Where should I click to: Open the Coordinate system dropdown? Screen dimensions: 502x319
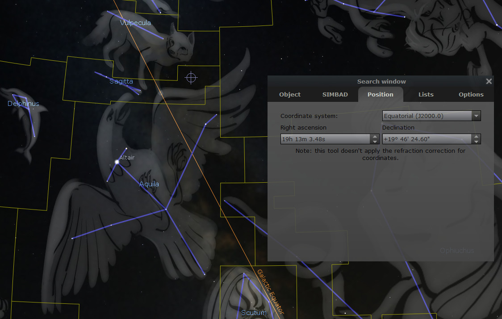pyautogui.click(x=431, y=116)
